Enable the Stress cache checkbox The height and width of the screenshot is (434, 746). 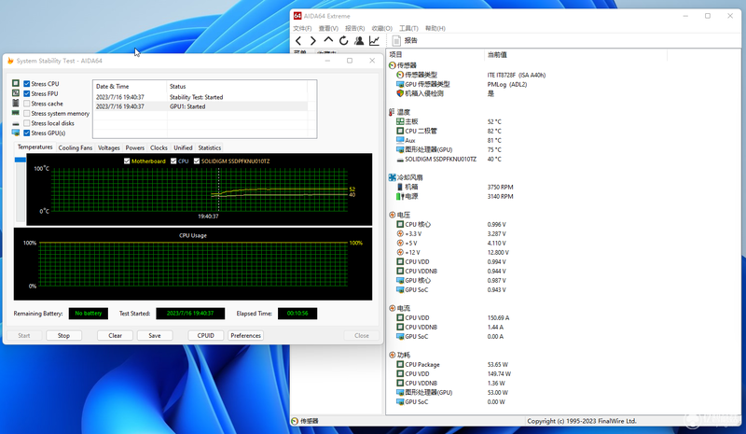(27, 104)
